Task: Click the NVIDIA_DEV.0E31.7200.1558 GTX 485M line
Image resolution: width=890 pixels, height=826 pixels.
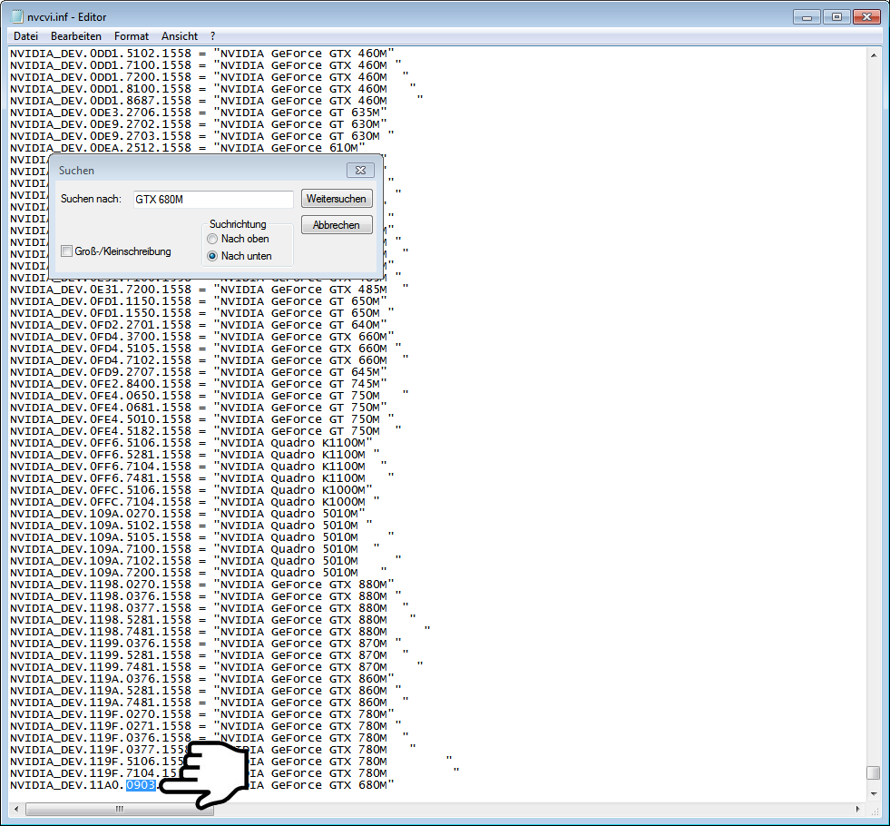Action: [210, 290]
